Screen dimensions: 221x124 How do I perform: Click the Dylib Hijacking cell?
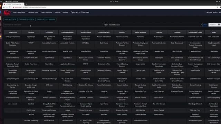click(x=67, y=86)
